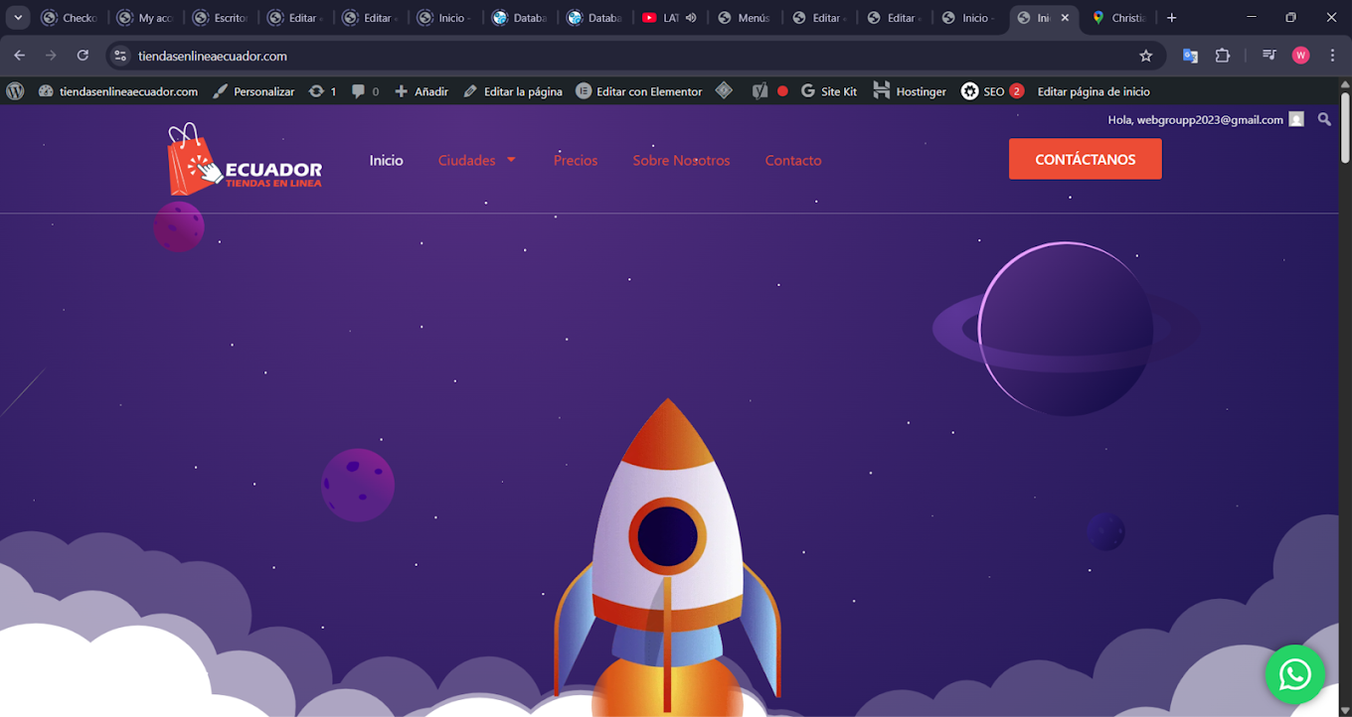Viewport: 1352px width, 717px height.
Task: Open Google Translate icon in address bar
Action: click(x=1190, y=56)
